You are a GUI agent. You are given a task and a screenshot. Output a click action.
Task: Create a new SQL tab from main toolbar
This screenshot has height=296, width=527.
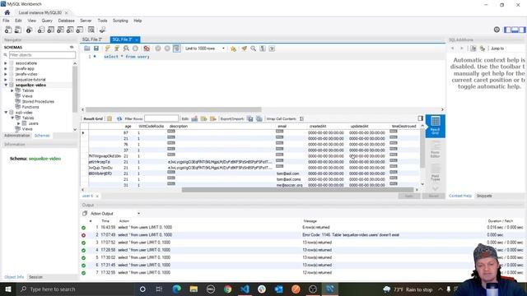(8, 30)
